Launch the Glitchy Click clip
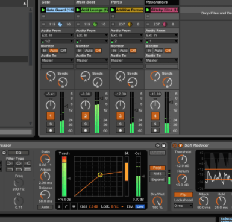 (148, 10)
